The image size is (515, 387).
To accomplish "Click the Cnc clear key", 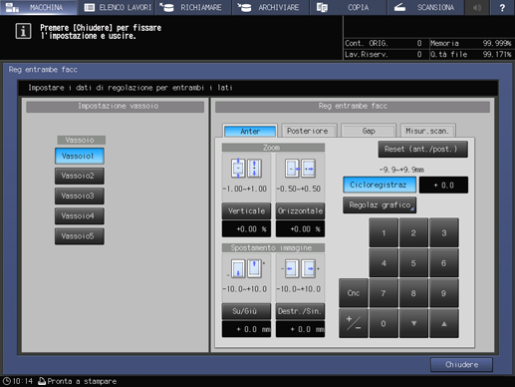I will coord(354,293).
